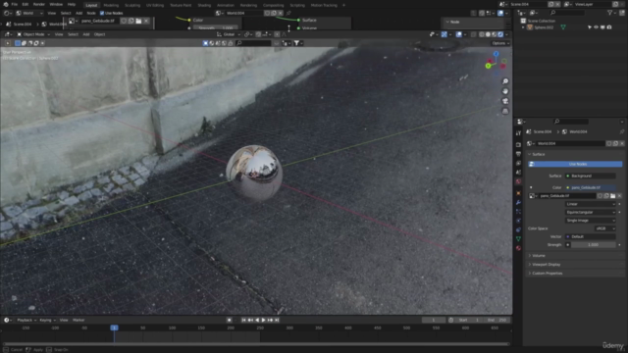Viewport: 628px width, 353px height.
Task: Switch to the Animation workspace tab
Action: (x=226, y=5)
